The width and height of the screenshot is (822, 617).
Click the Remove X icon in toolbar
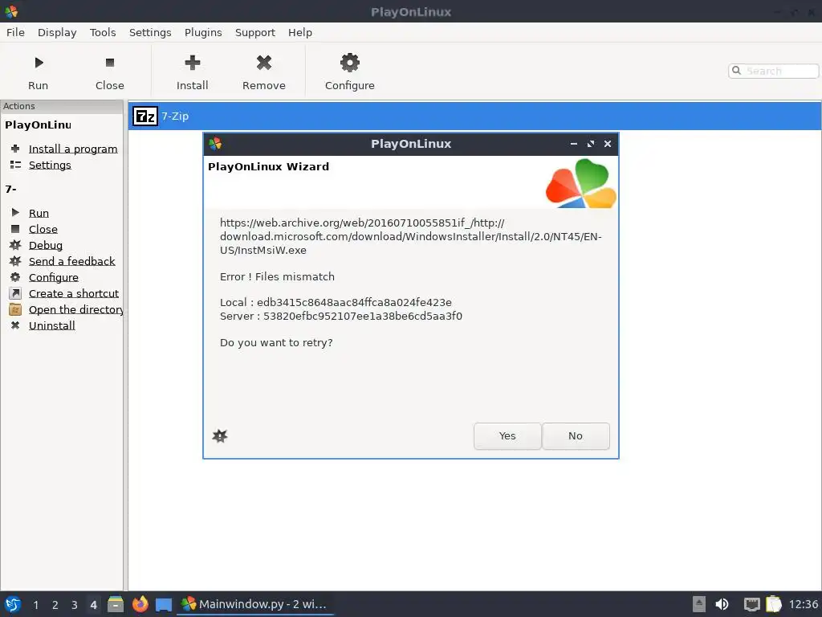point(263,63)
